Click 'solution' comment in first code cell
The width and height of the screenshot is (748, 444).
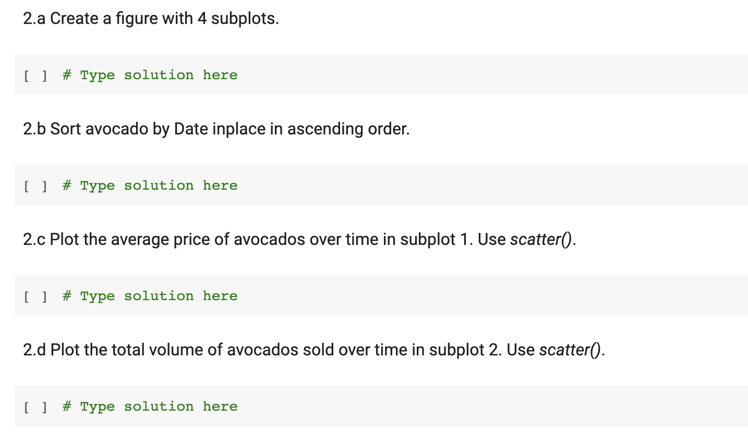tap(159, 75)
